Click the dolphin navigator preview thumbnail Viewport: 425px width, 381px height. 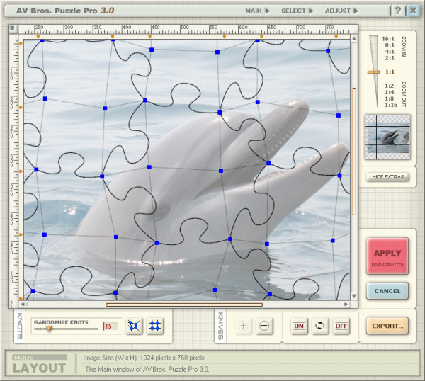click(387, 137)
